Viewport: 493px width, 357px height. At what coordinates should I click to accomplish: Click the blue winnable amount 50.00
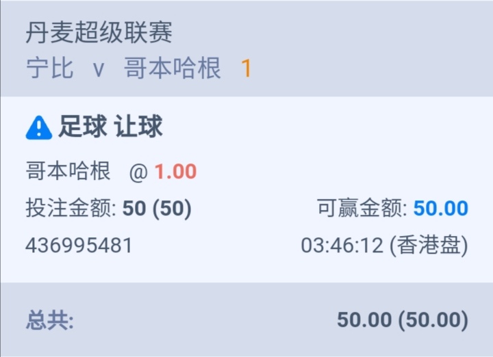point(441,209)
